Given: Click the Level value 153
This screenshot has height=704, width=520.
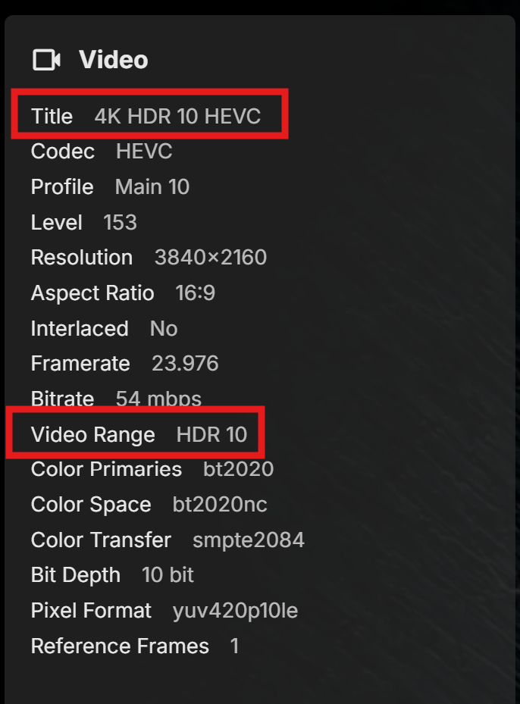Looking at the screenshot, I should [x=120, y=222].
